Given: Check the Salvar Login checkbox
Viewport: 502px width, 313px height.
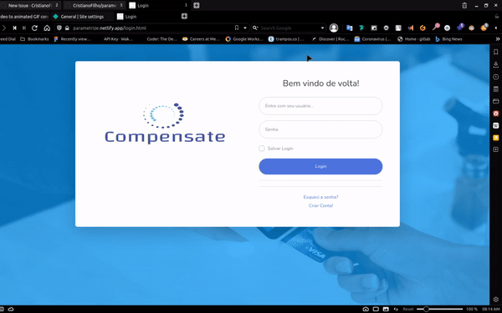Looking at the screenshot, I should pyautogui.click(x=262, y=149).
